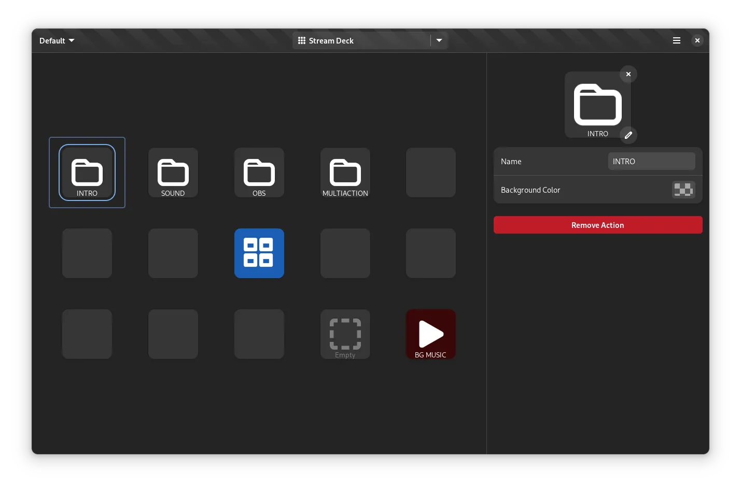Screen dimensions: 741x489
Task: Close the Stream Deck window
Action: [x=697, y=40]
